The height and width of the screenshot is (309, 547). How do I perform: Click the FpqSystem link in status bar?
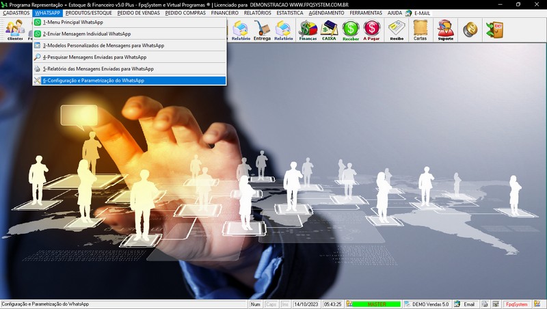516,304
